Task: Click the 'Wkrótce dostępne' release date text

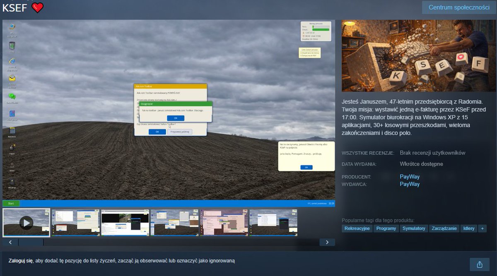Action: 421,164
